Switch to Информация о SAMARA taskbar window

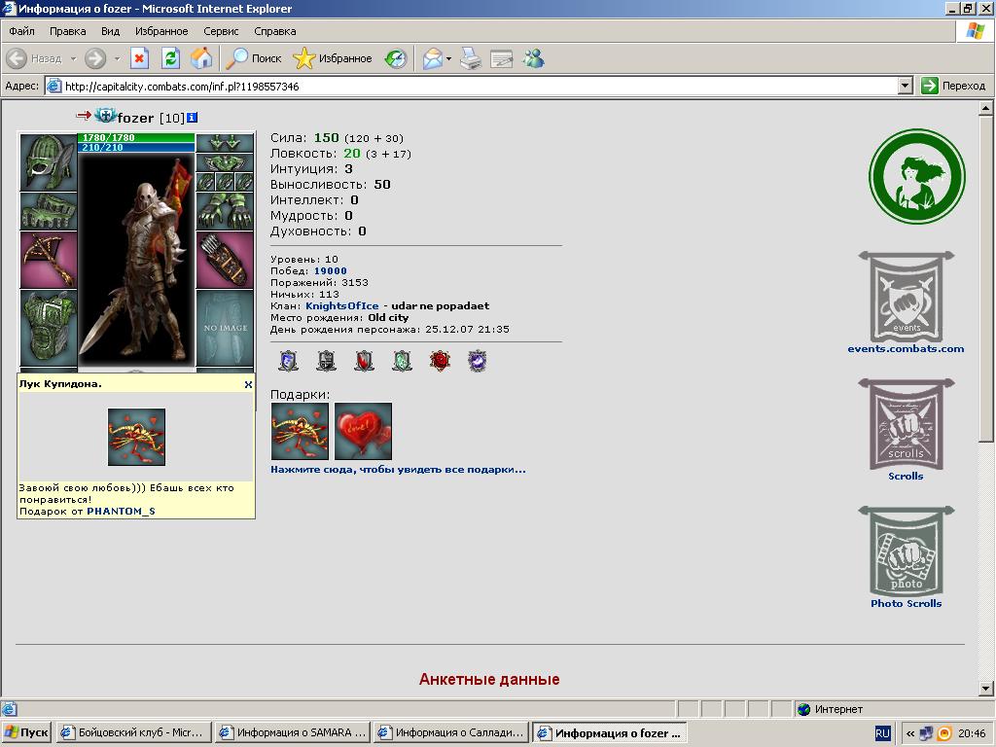(292, 732)
